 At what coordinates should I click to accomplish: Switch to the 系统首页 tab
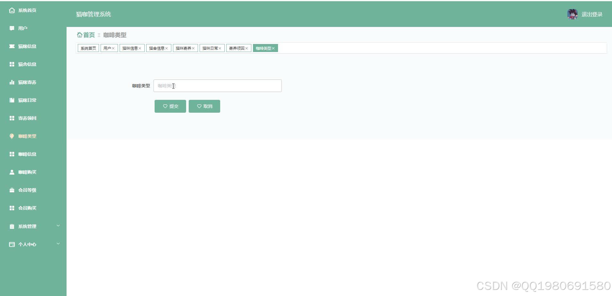coord(88,48)
